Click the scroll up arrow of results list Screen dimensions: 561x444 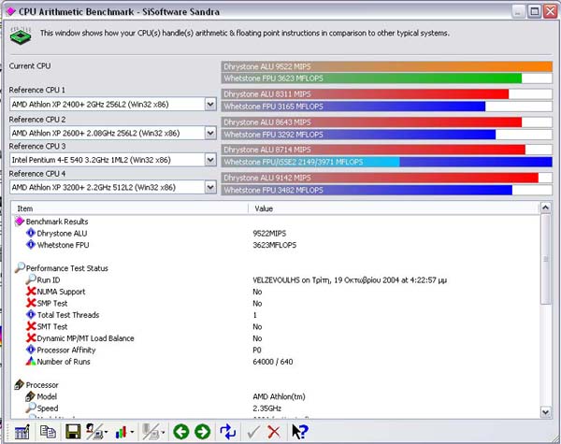(x=545, y=208)
